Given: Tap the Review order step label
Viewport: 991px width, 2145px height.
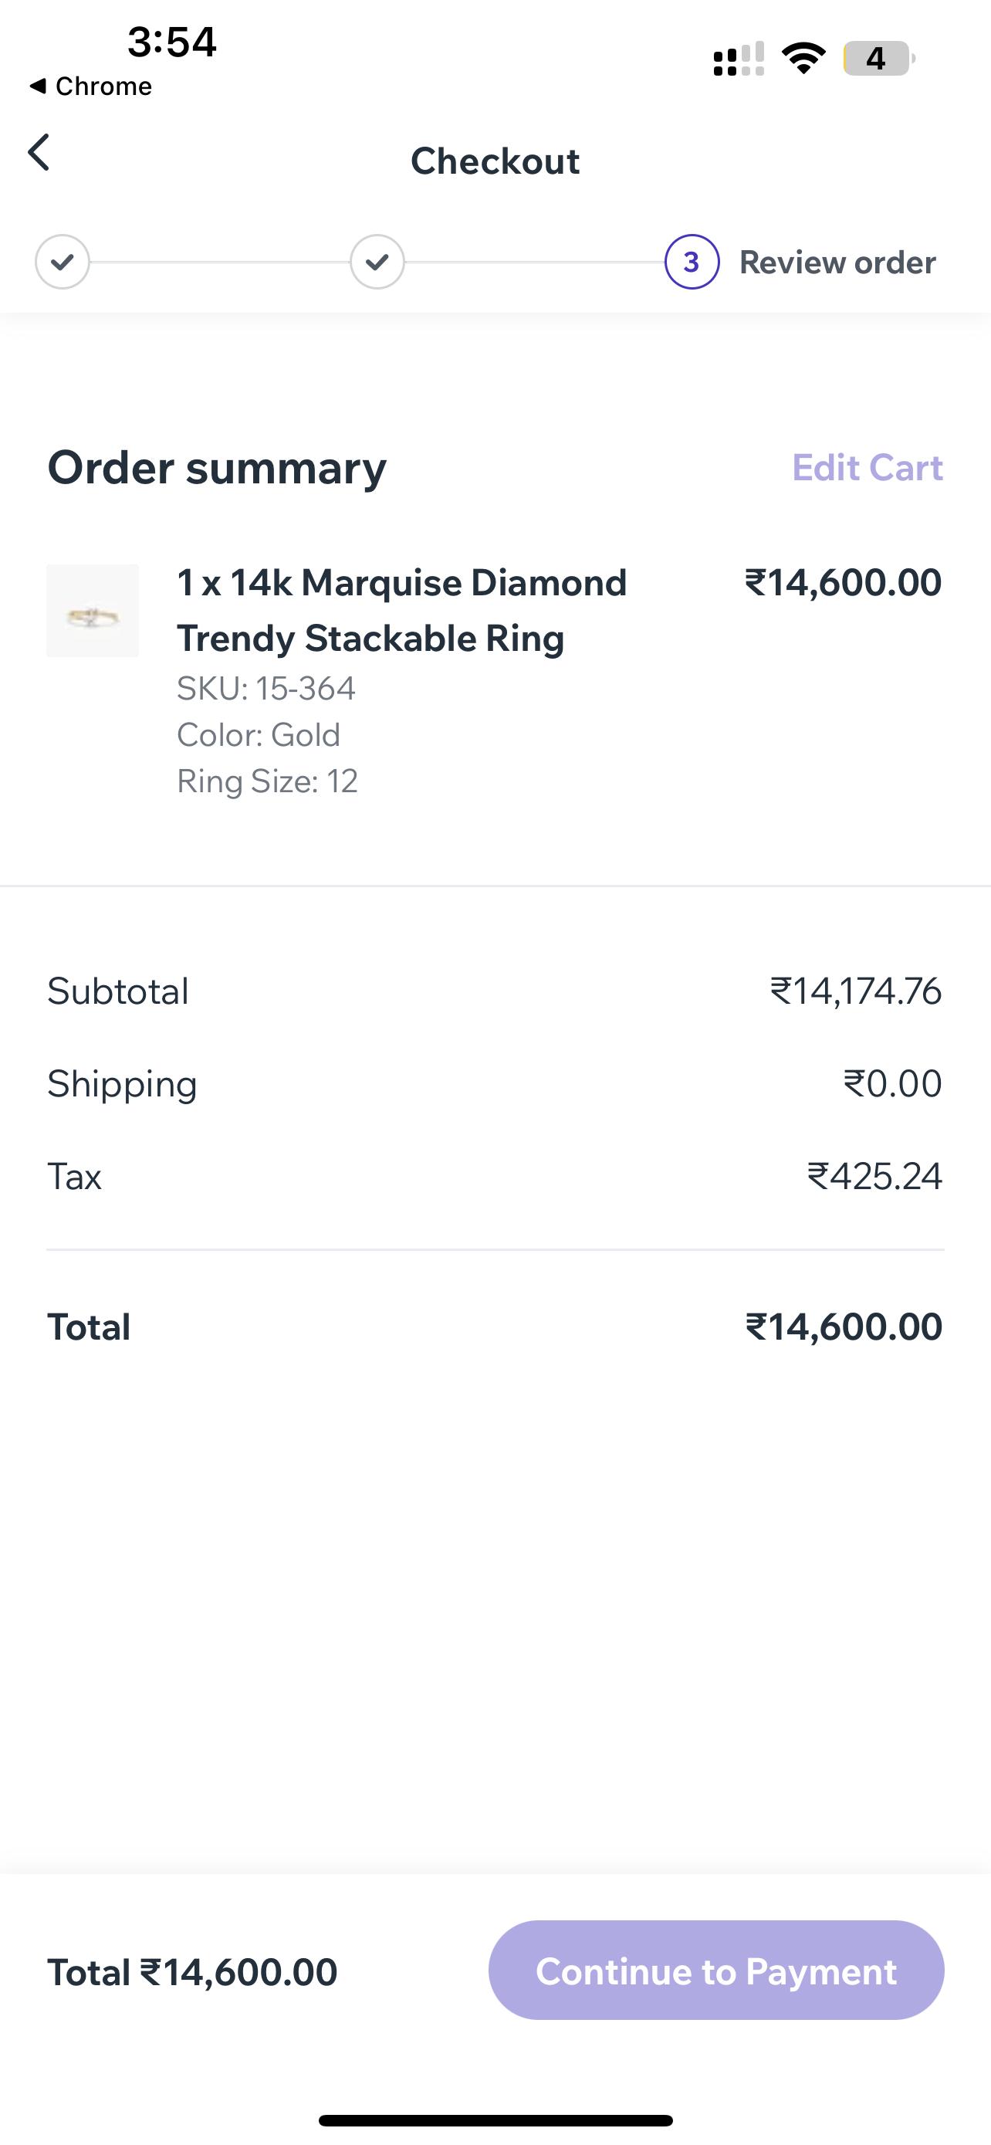Looking at the screenshot, I should pos(837,263).
